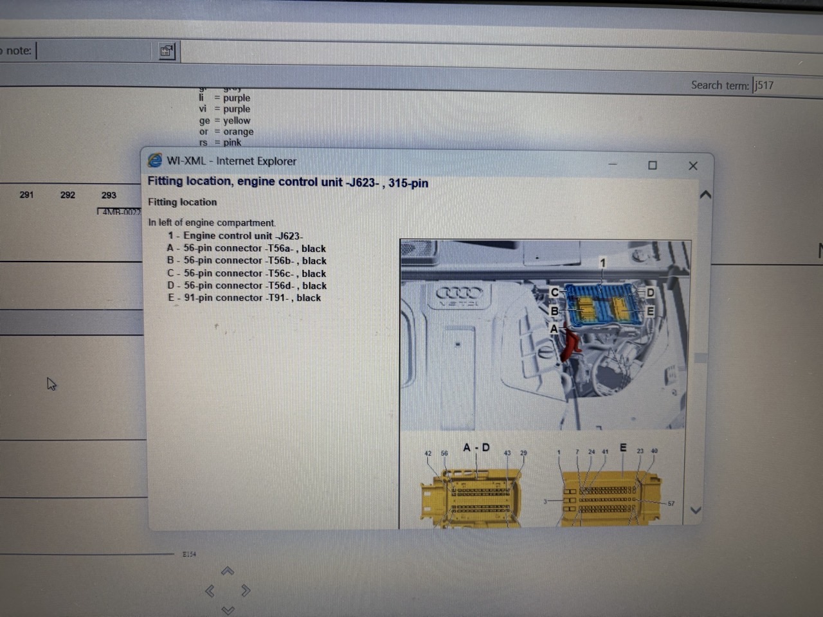Click the text 'In left of engine compartment'
823x617 pixels.
point(212,222)
